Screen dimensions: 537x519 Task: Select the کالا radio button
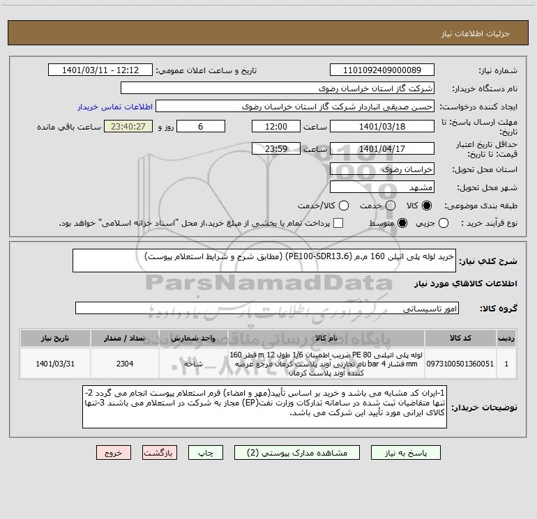point(427,206)
